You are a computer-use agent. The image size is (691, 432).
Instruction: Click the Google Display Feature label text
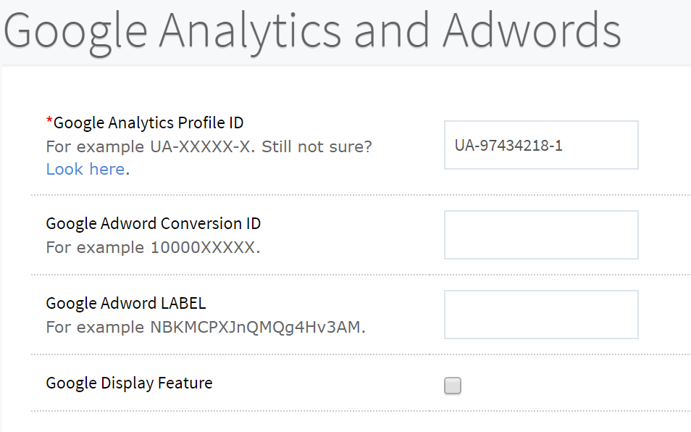coord(129,383)
